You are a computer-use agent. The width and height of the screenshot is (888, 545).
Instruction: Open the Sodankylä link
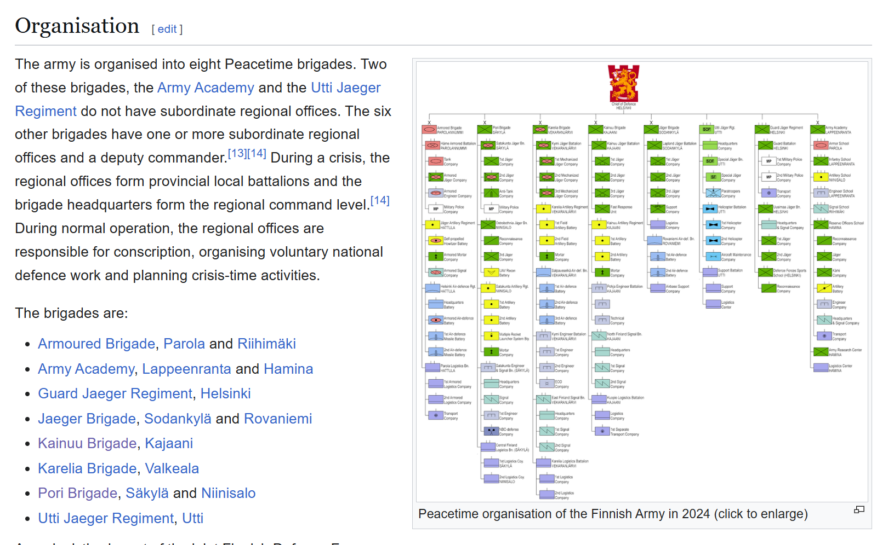pyautogui.click(x=178, y=419)
